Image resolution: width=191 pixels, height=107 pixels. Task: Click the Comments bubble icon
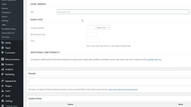(x=3, y=53)
